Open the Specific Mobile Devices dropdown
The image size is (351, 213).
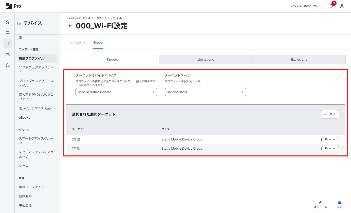click(116, 92)
